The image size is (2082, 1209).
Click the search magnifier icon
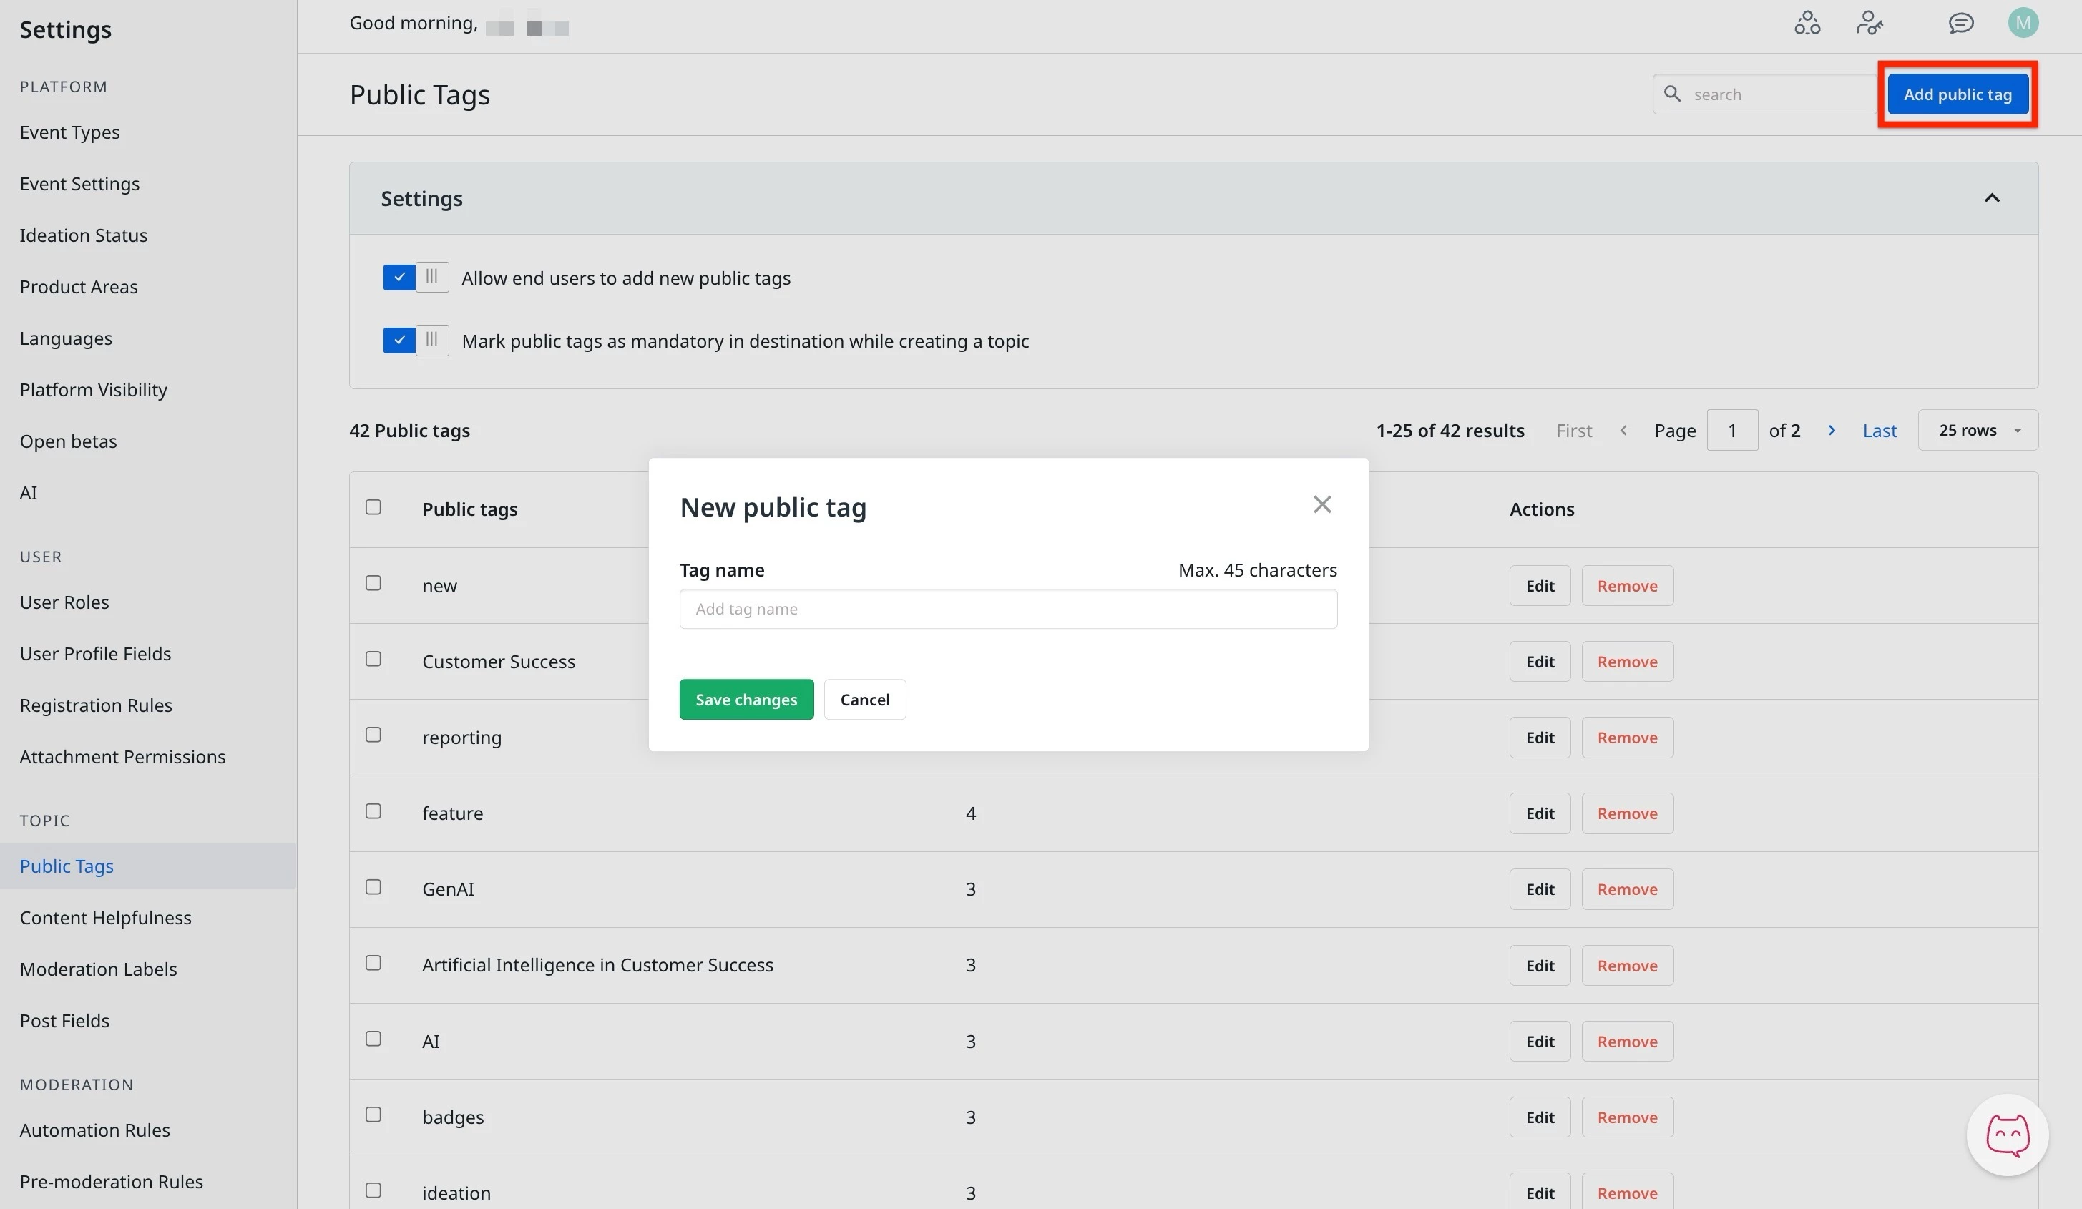[x=1672, y=94]
